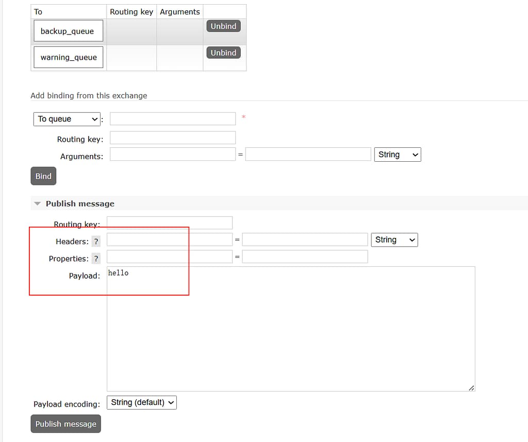Open the Payload encoding dropdown
Viewport: 528px width, 442px height.
[141, 402]
